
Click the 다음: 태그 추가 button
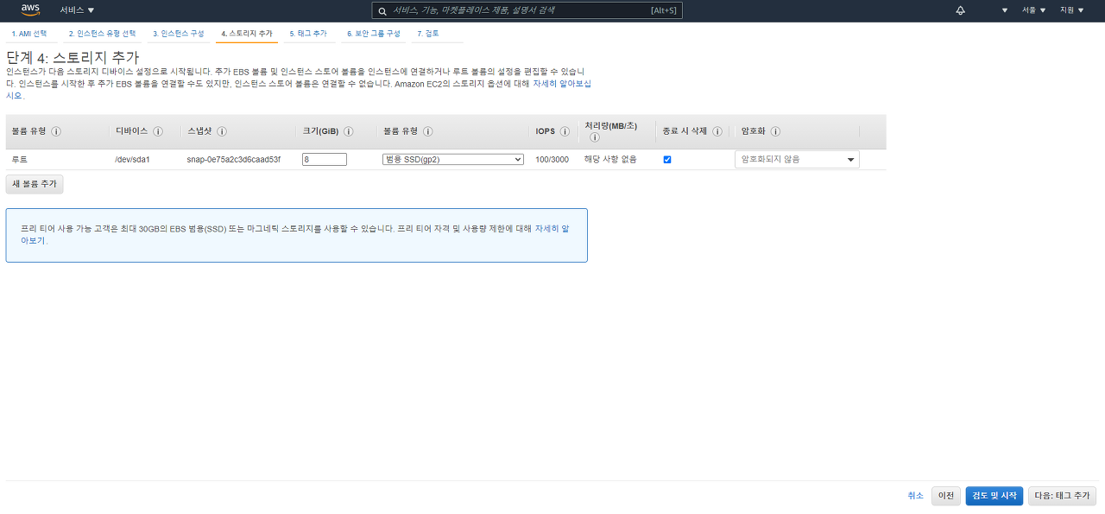coord(1062,496)
